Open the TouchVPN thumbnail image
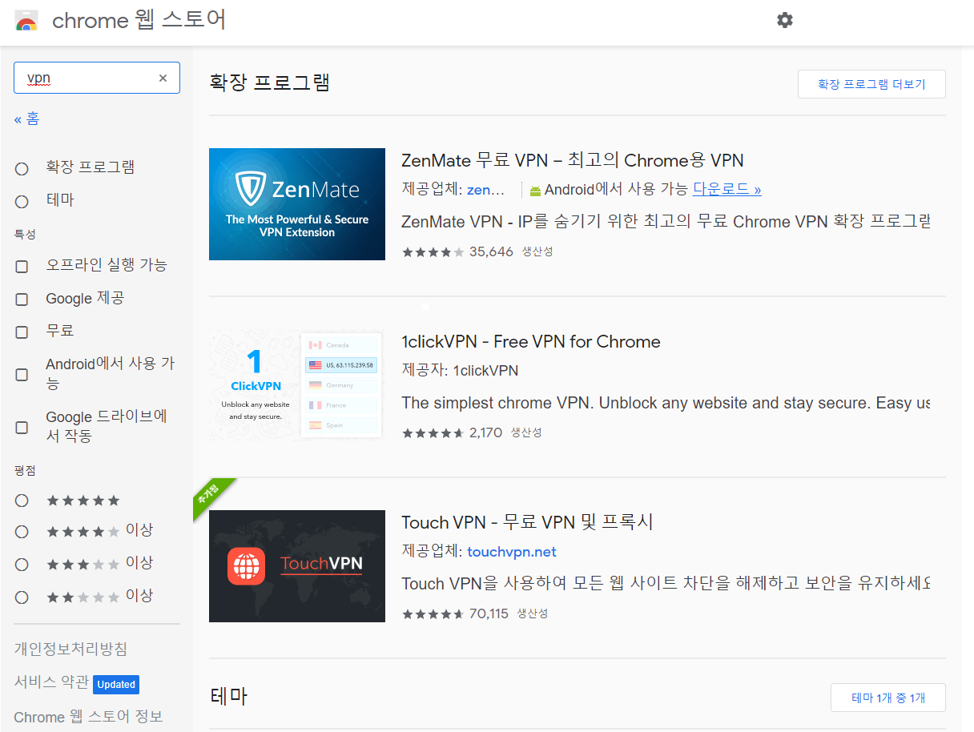The image size is (974, 732). 297,566
